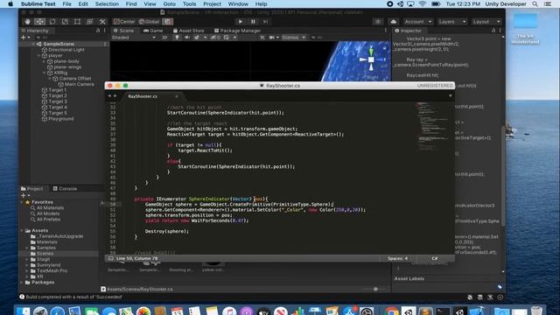Toggle grid snapping button next to Global
560x315 pixels.
167,21
